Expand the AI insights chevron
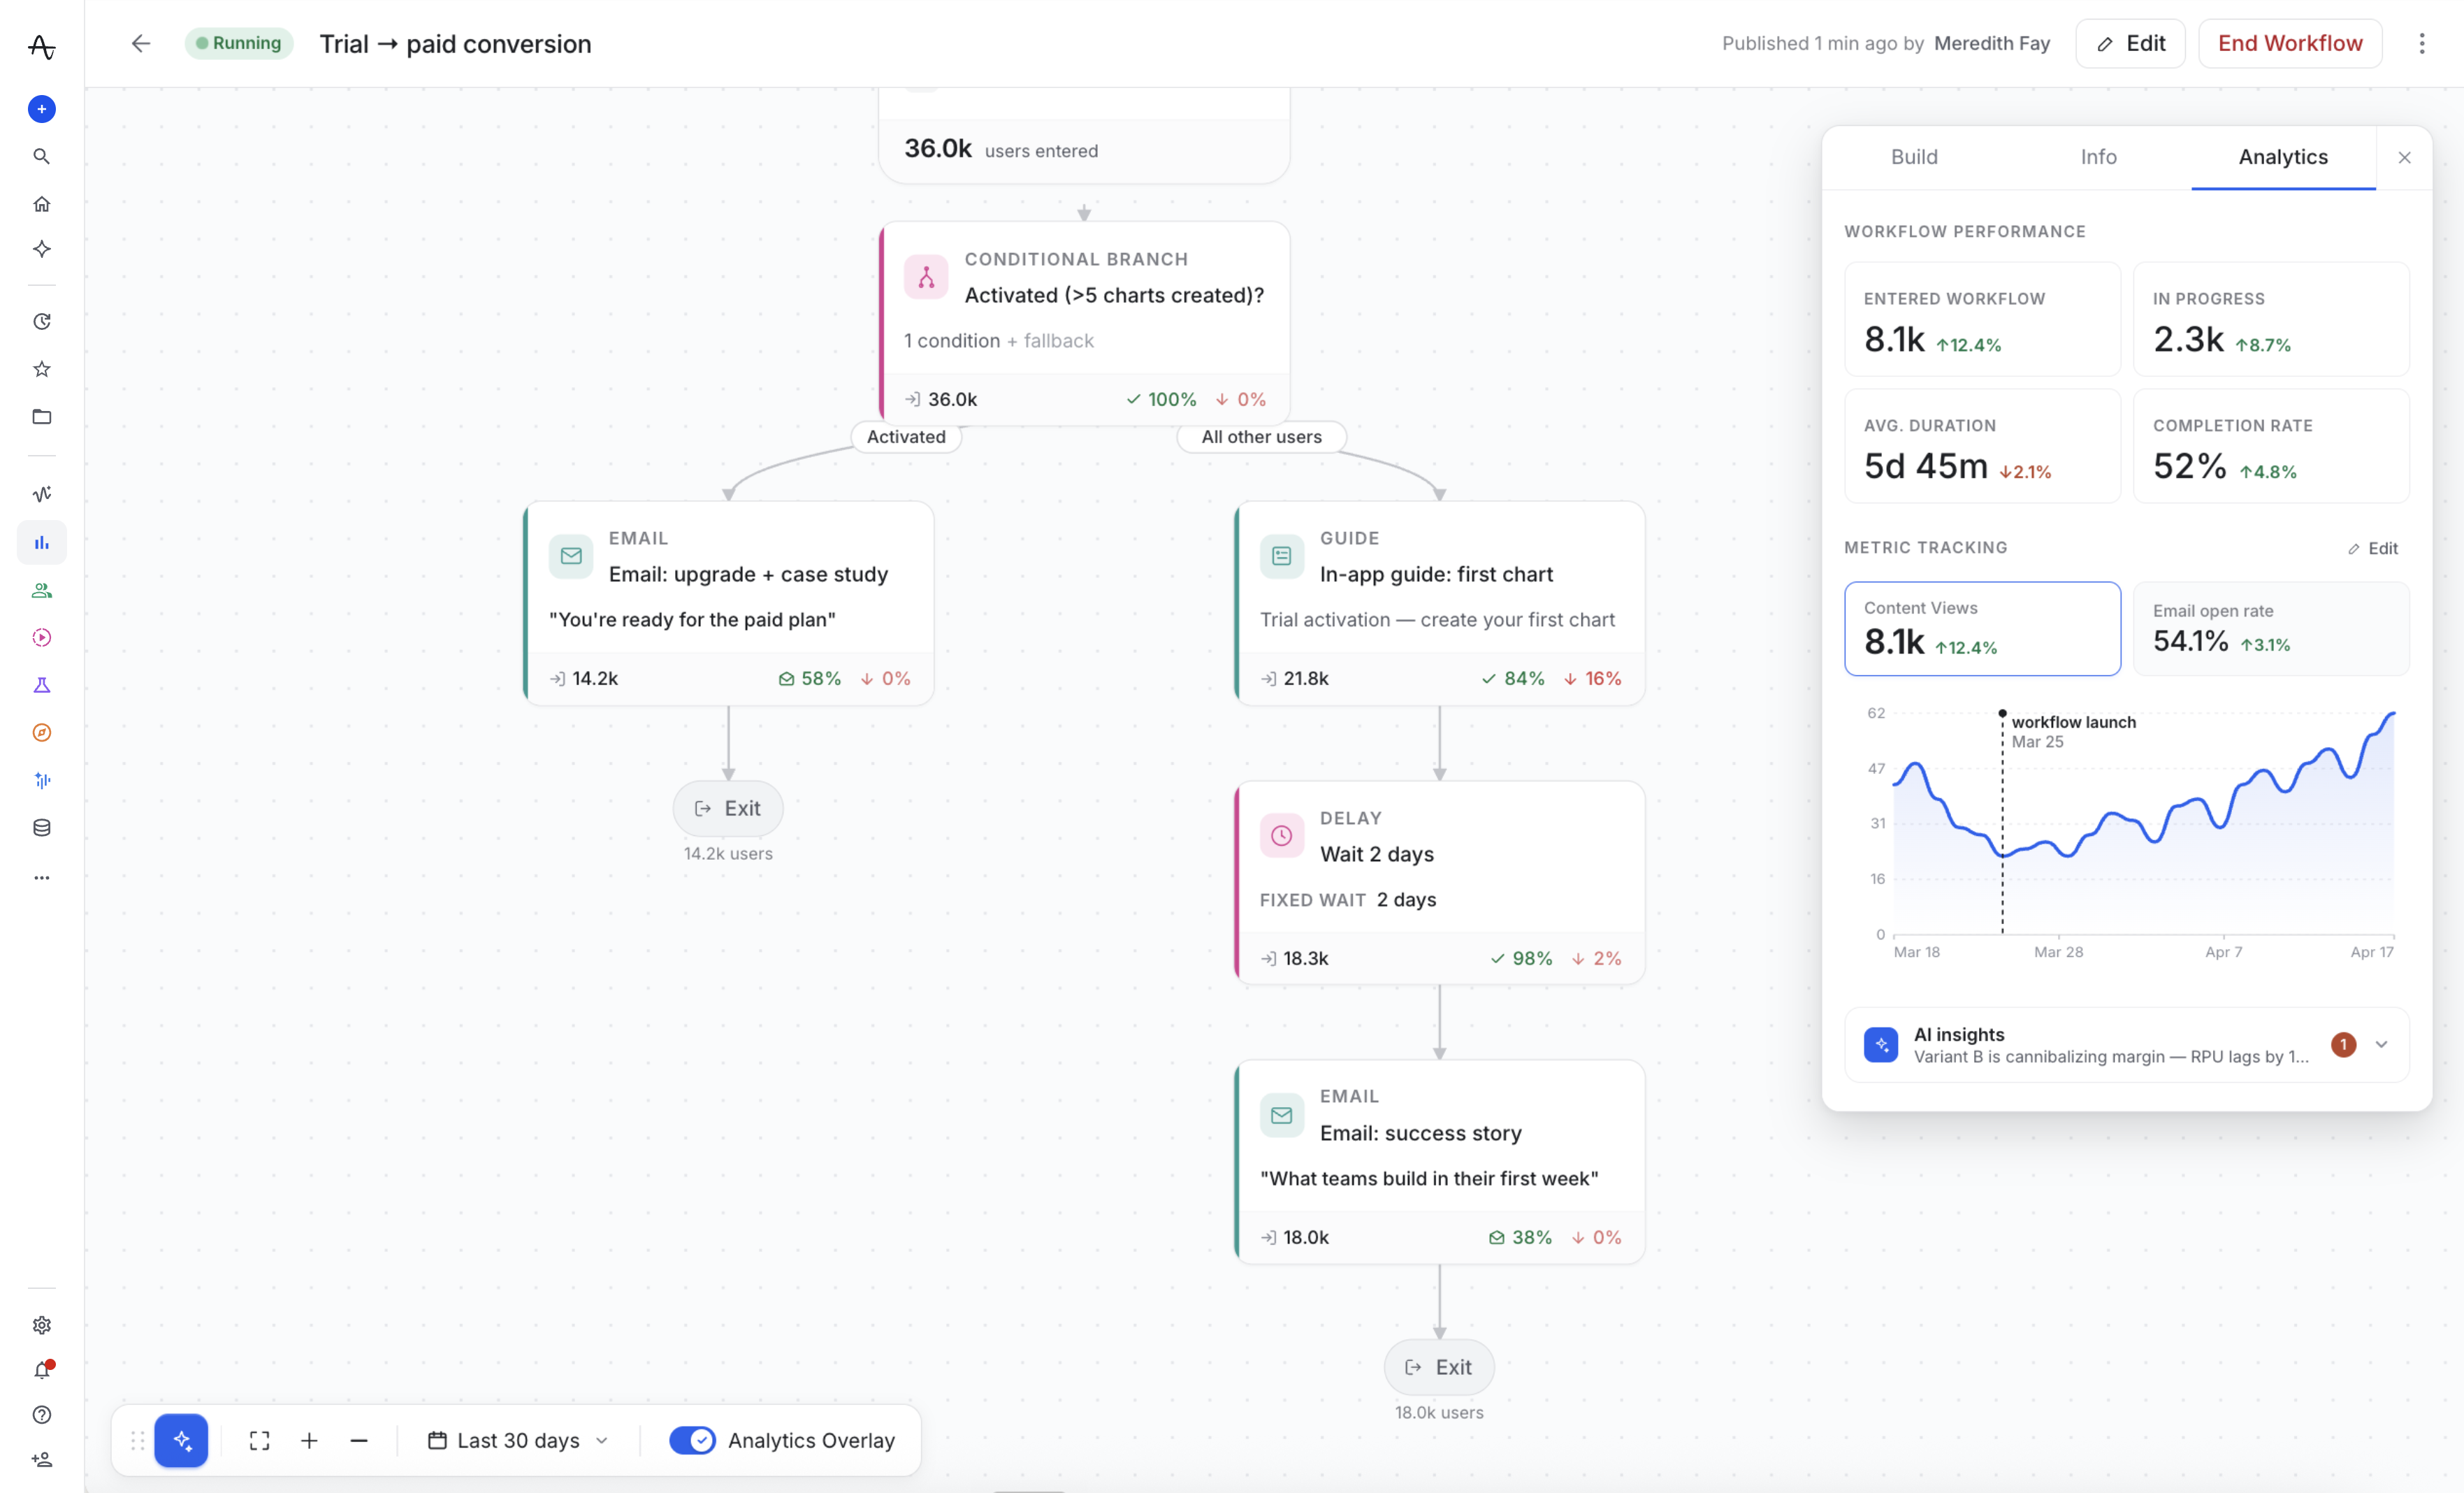This screenshot has width=2464, height=1493. click(x=2381, y=1044)
